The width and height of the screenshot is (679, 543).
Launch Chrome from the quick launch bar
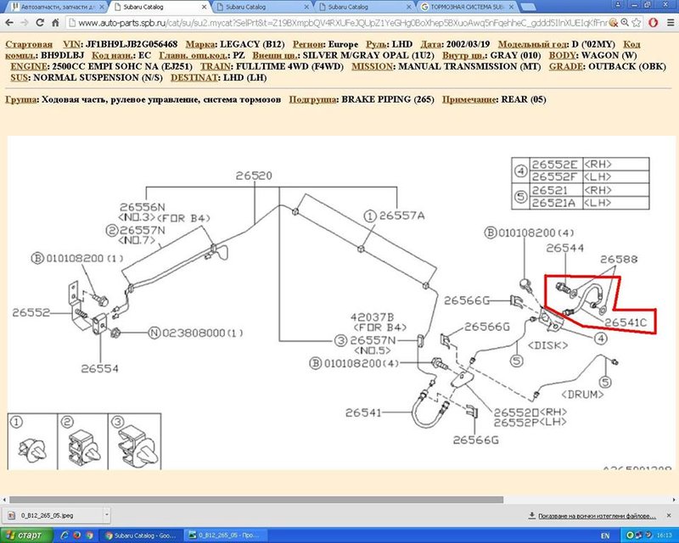[x=89, y=535]
